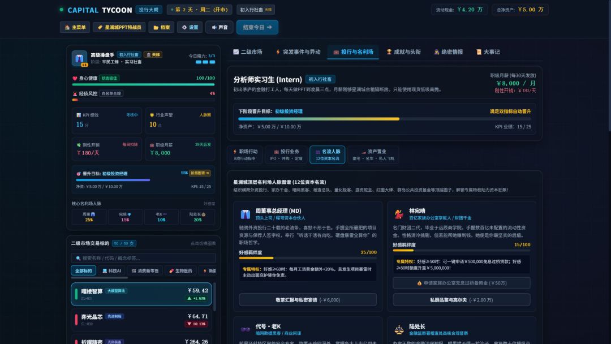Image resolution: width=611 pixels, height=344 pixels.
Task: Click the green status dot before CAPITAL TYCOON
Action: coord(61,10)
